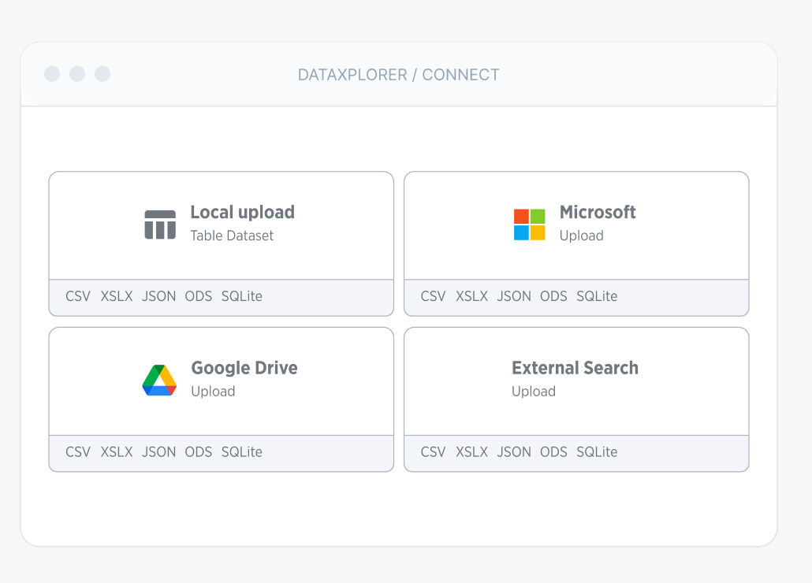Image resolution: width=812 pixels, height=583 pixels.
Task: Click JSON in the Google Drive card
Action: [159, 451]
